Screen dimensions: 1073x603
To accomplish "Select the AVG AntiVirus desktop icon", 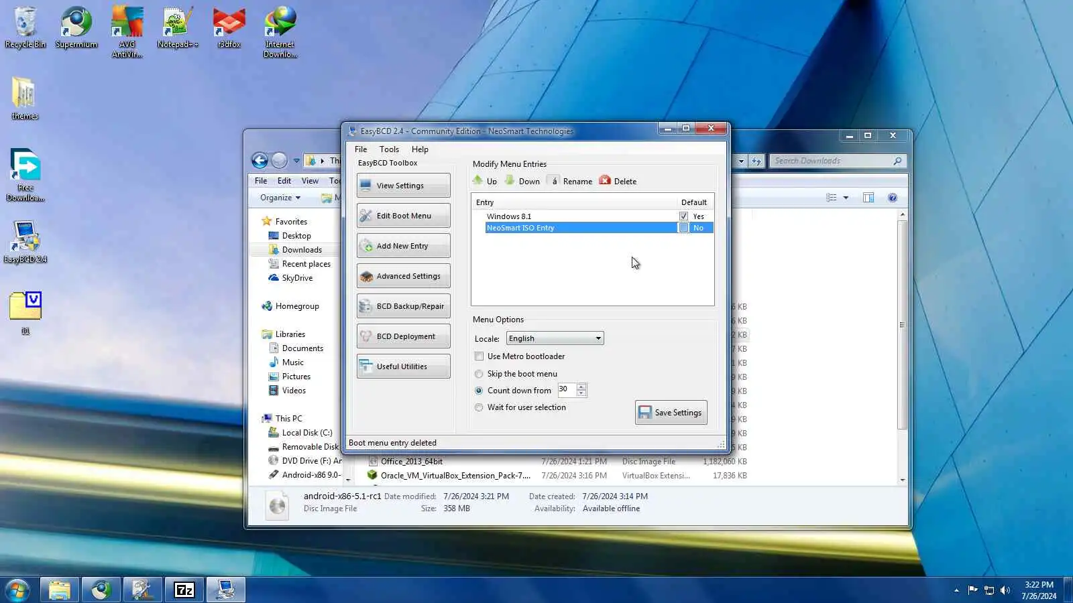I will pyautogui.click(x=127, y=32).
